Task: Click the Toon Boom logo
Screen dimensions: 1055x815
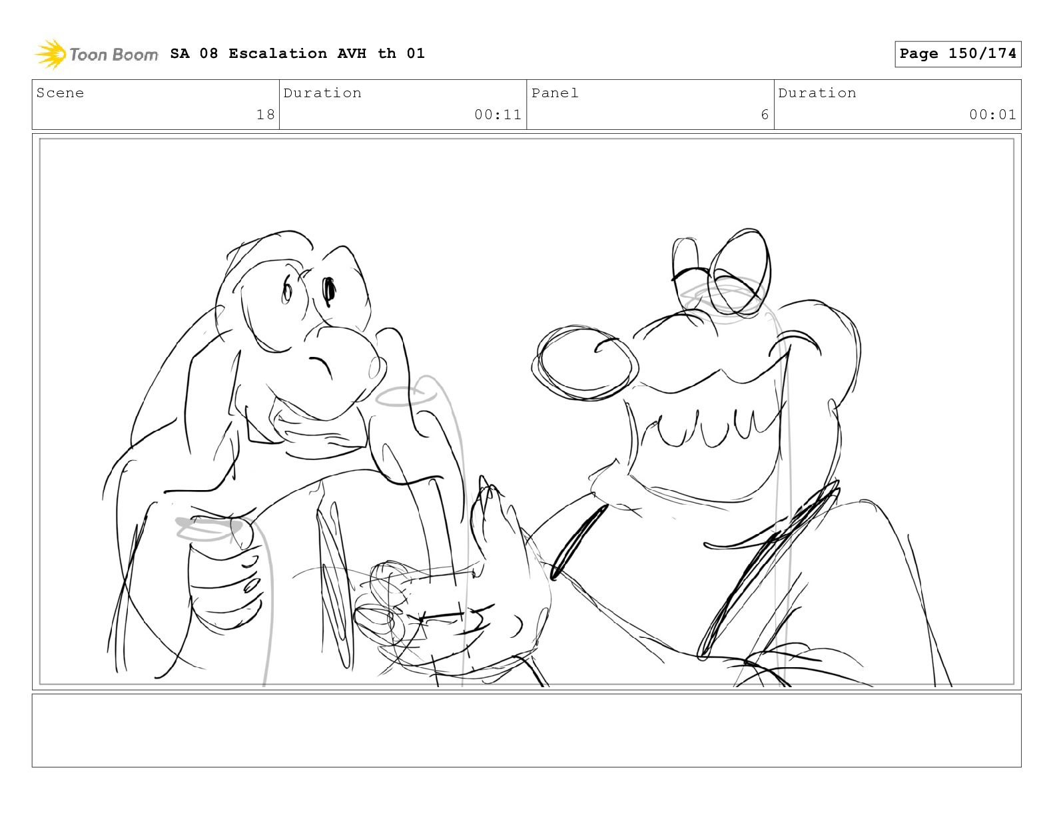Action: (97, 54)
